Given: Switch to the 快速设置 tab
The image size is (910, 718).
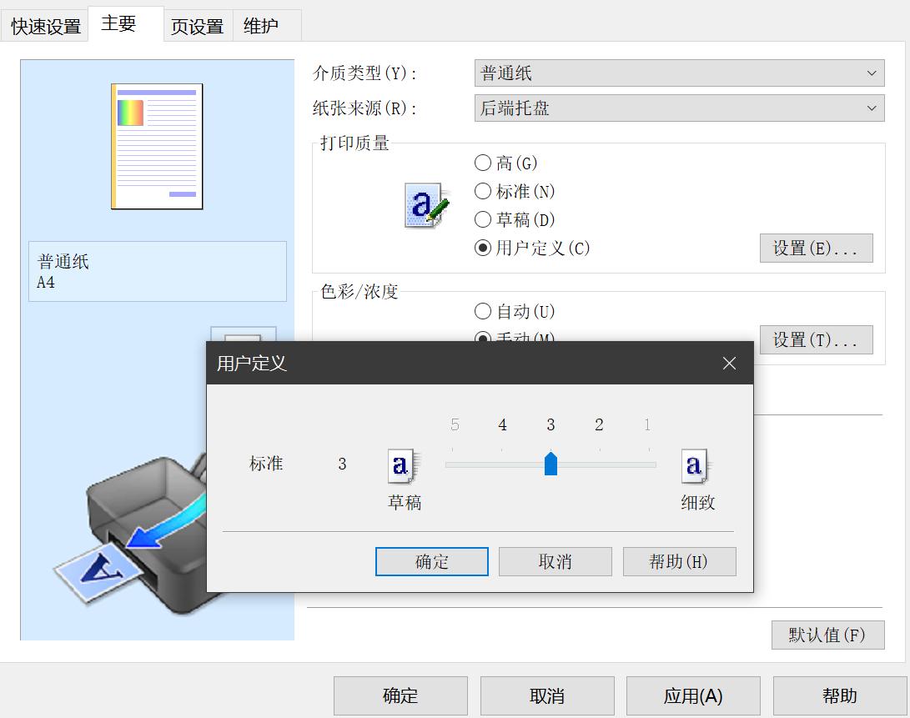Looking at the screenshot, I should click(45, 24).
